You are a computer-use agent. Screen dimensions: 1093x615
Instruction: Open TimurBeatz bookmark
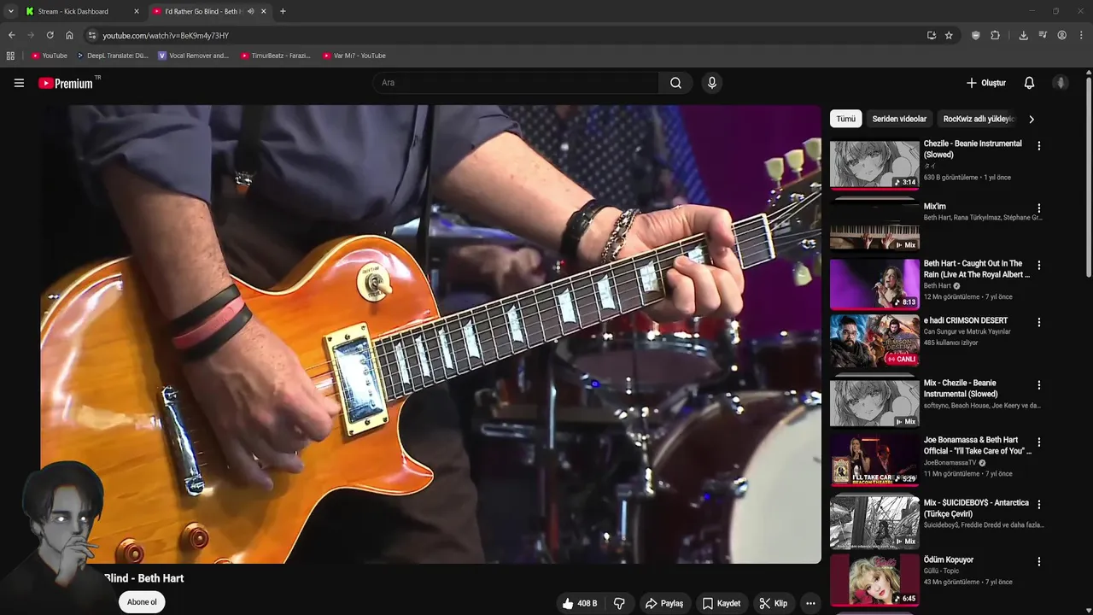coord(275,56)
